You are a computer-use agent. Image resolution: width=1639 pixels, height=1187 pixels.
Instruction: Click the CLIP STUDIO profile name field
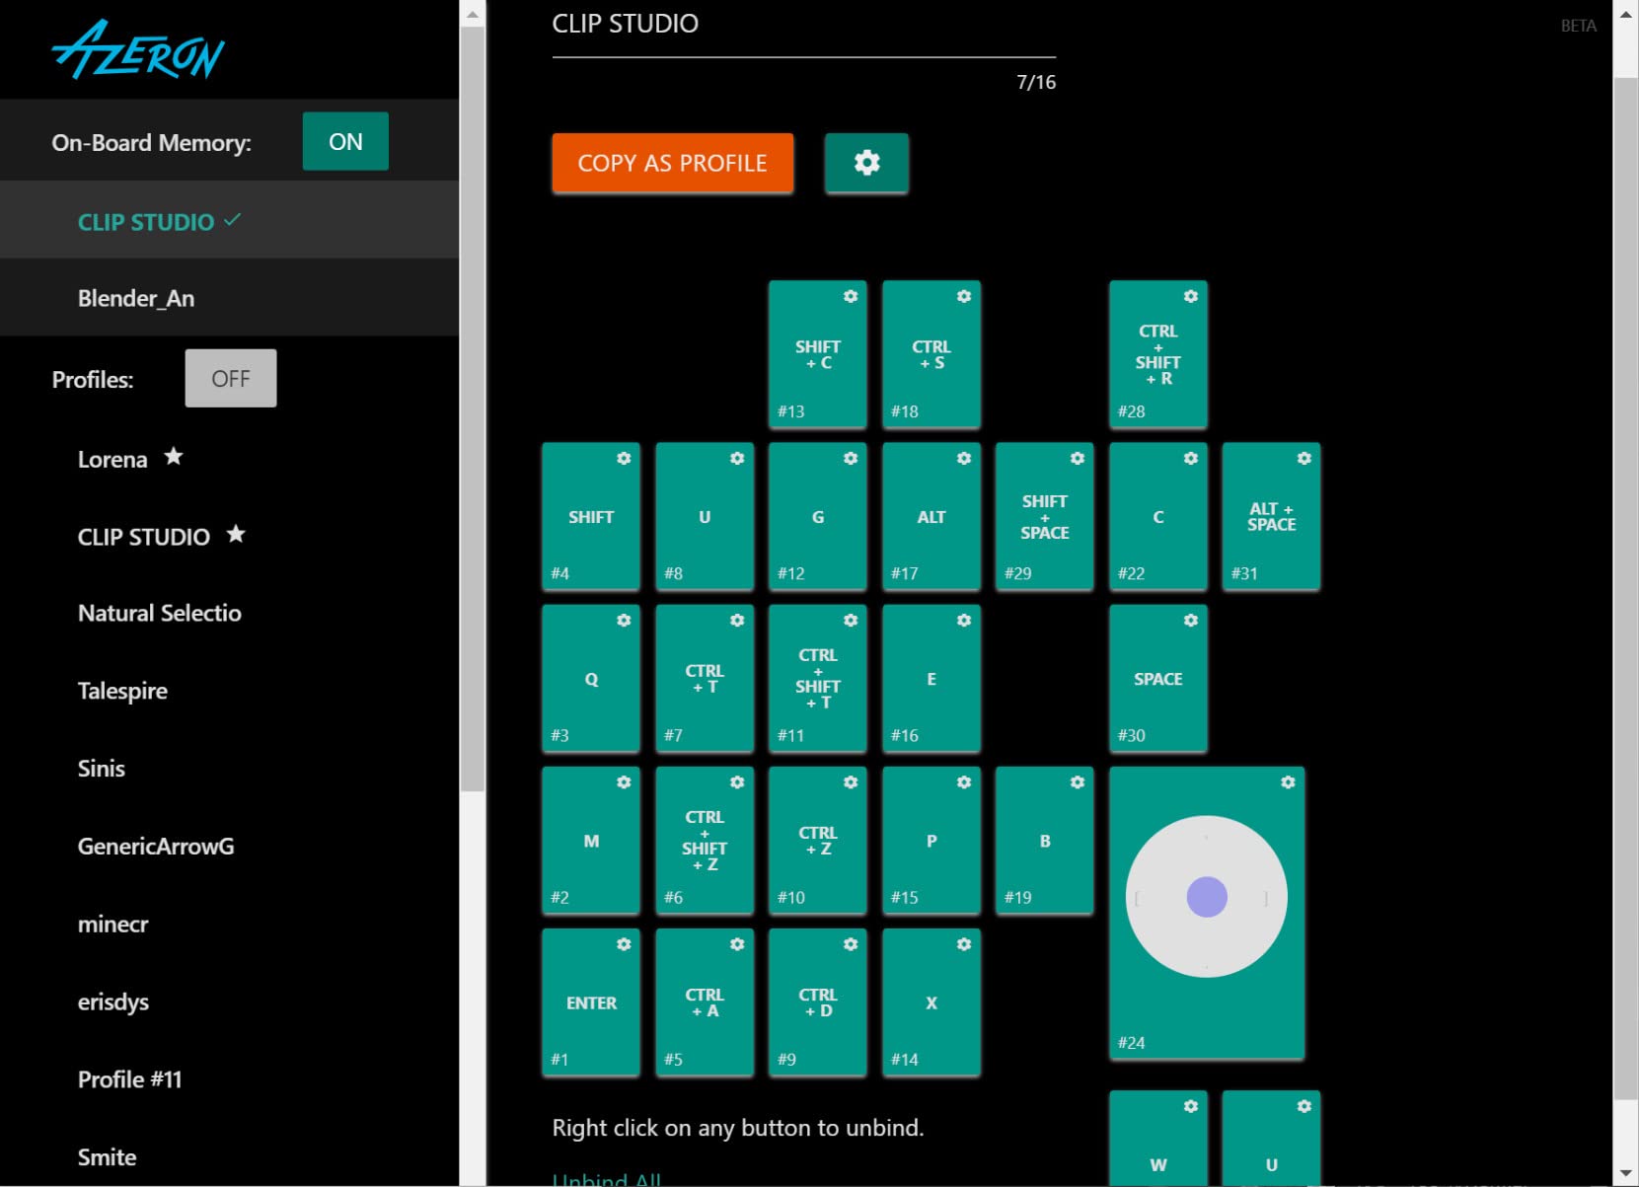[x=804, y=28]
